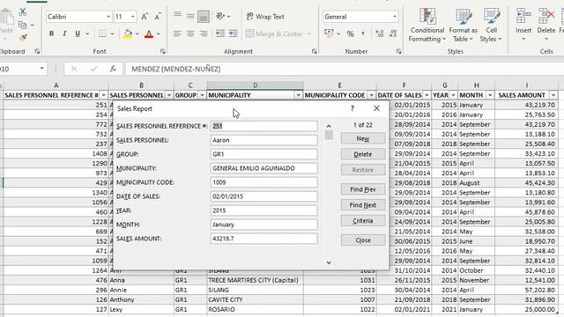Click the MUNICIPALITY CODE field 1009
The image size is (564, 317).
pos(263,182)
